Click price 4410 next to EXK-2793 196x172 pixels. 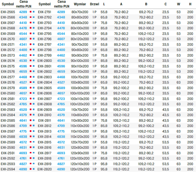point(61,23)
